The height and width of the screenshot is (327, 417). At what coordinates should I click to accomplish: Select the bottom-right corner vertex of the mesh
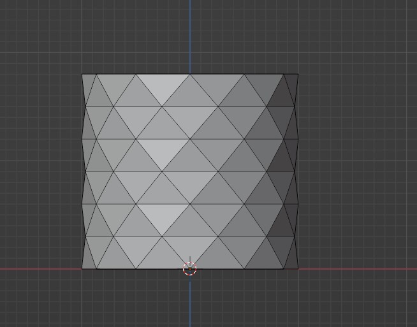tap(298, 268)
